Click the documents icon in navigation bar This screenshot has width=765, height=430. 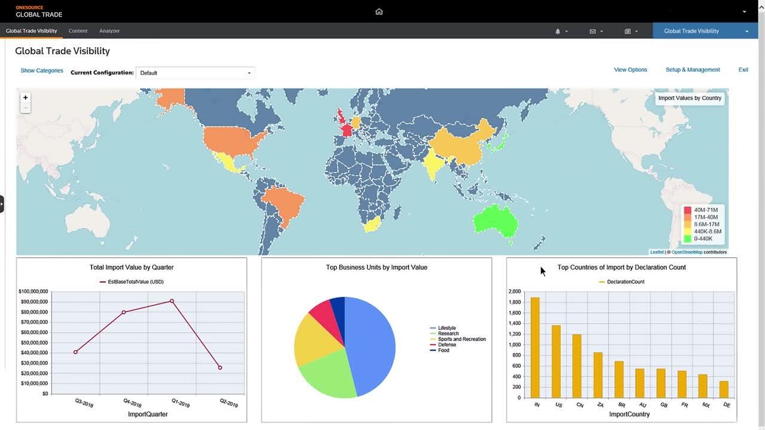point(628,31)
